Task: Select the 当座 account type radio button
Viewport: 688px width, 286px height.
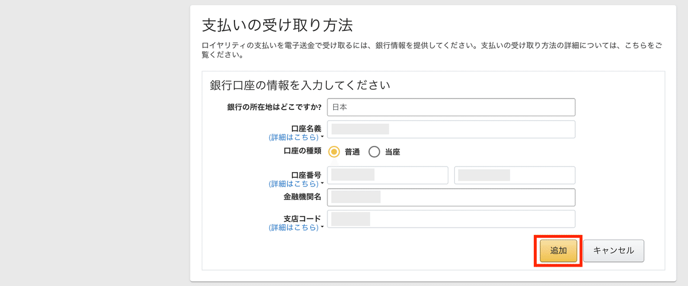Action: (x=374, y=152)
